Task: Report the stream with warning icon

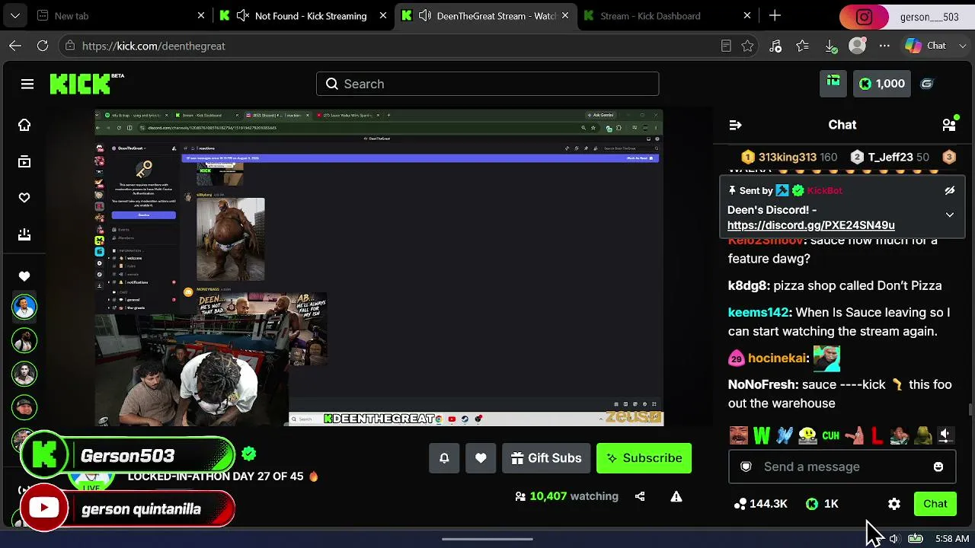Action: pos(676,496)
